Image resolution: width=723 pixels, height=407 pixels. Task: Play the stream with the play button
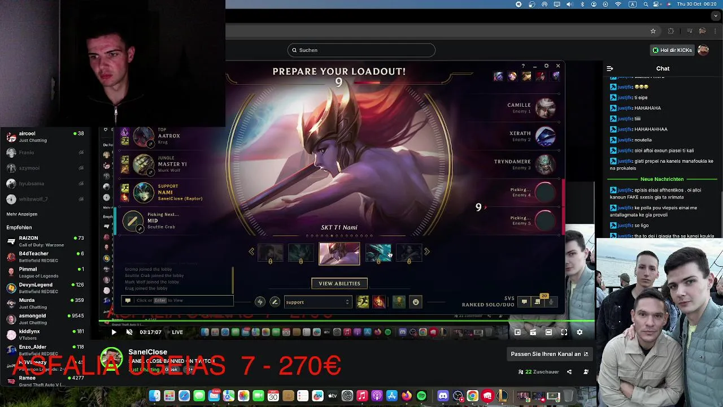point(114,332)
